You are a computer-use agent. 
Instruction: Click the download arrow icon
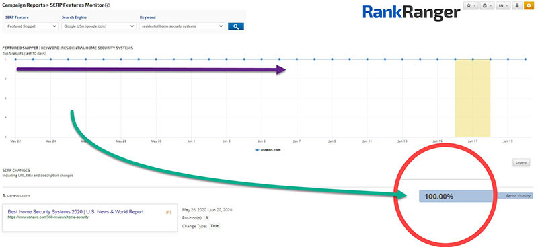[517, 6]
